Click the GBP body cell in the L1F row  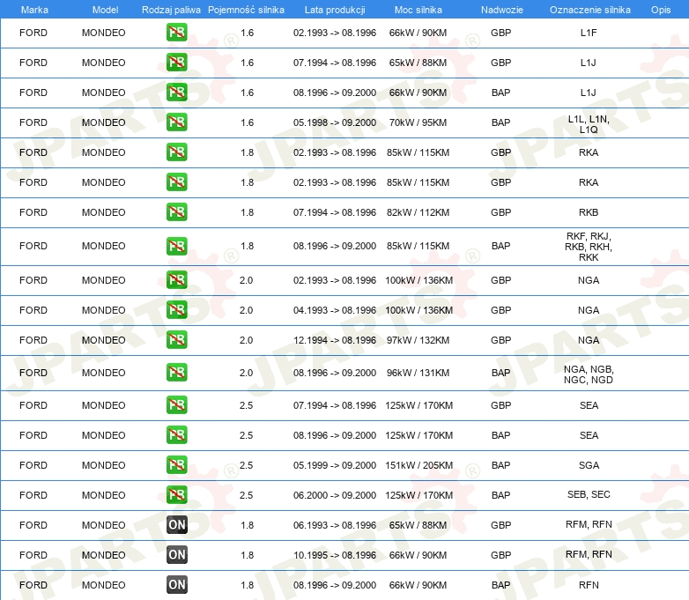[500, 33]
